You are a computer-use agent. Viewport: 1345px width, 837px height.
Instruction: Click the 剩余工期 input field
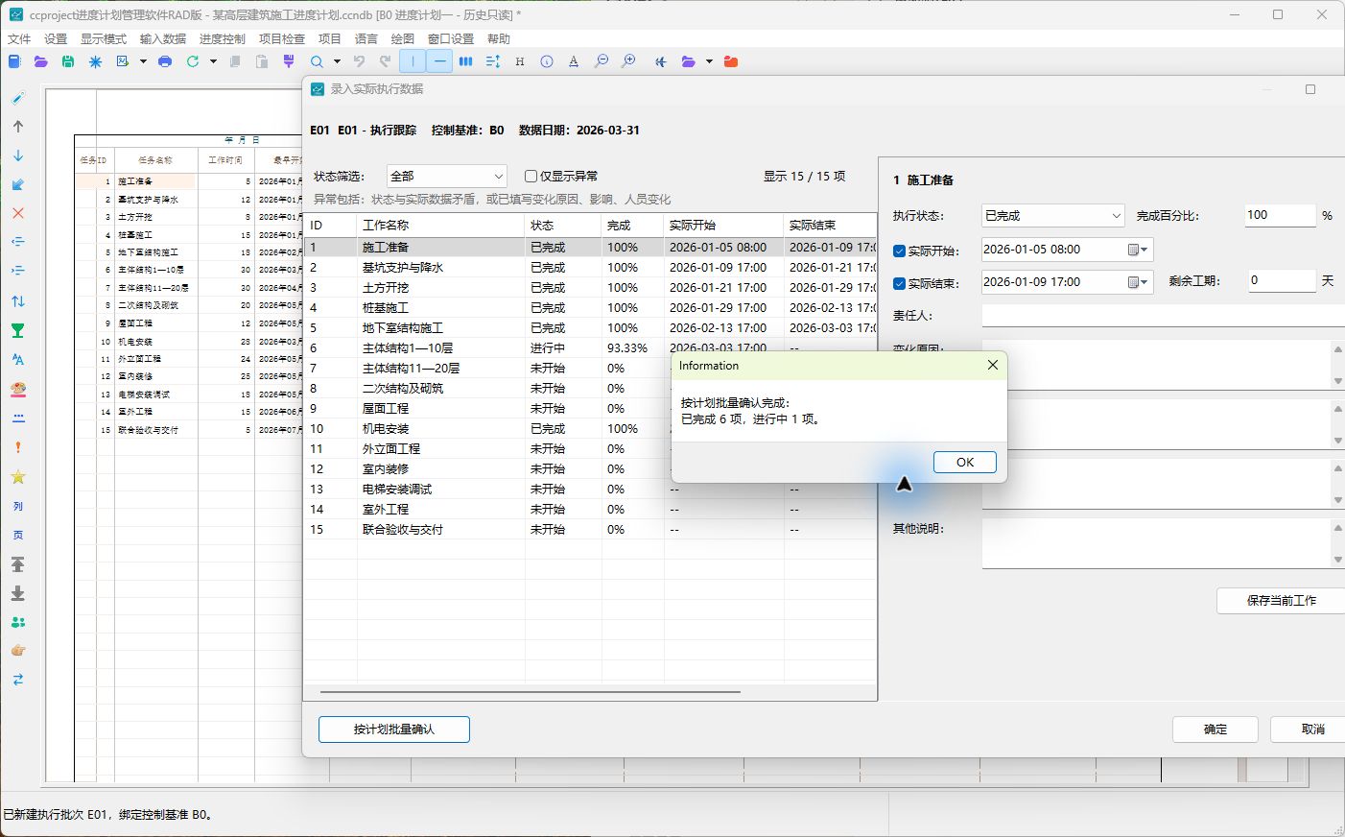pyautogui.click(x=1281, y=281)
